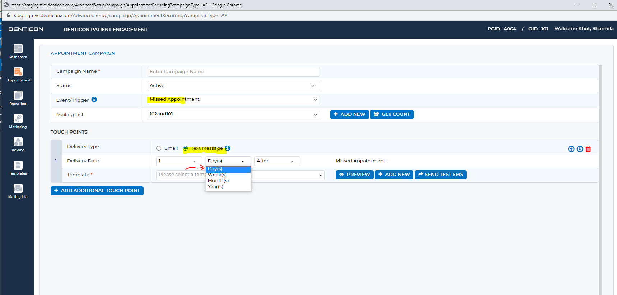Click the SEND TEST SMS button
Screen dimensions: 617x295
pyautogui.click(x=440, y=175)
